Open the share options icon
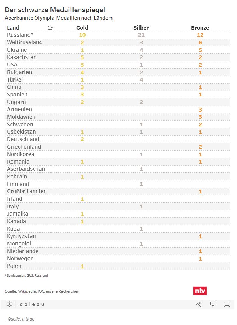 pyautogui.click(x=199, y=304)
